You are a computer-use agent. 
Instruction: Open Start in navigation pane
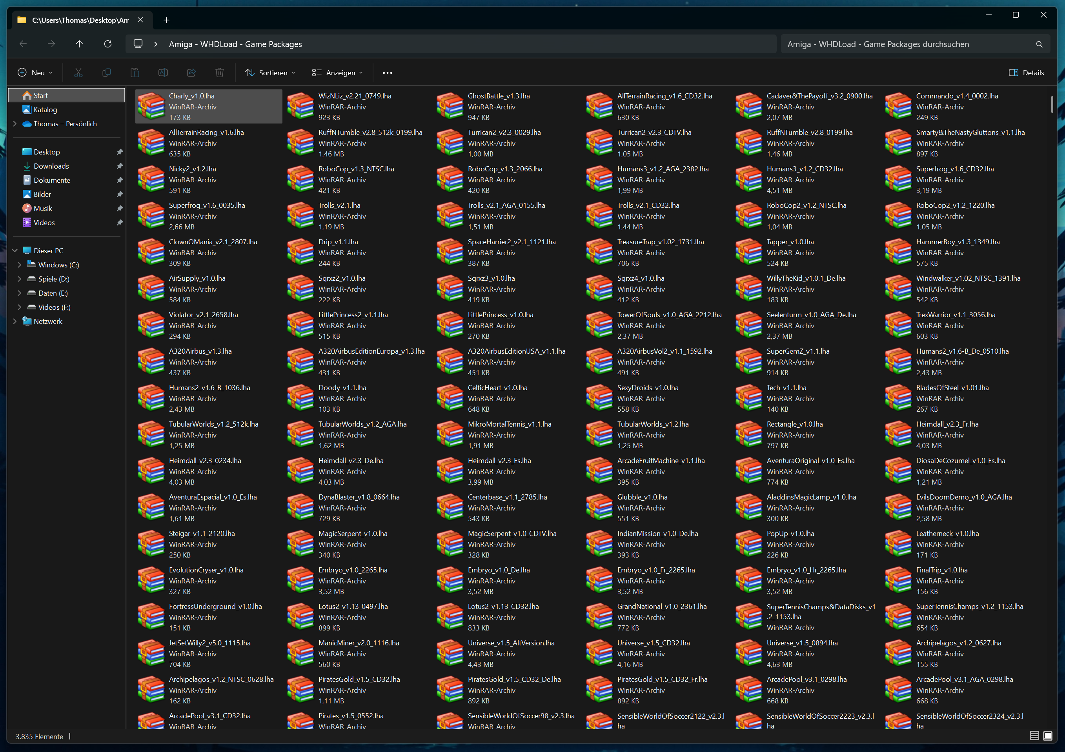click(x=67, y=96)
